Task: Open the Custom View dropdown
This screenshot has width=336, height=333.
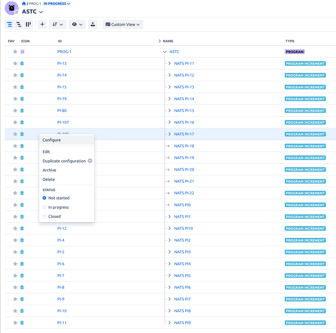Action: point(122,25)
